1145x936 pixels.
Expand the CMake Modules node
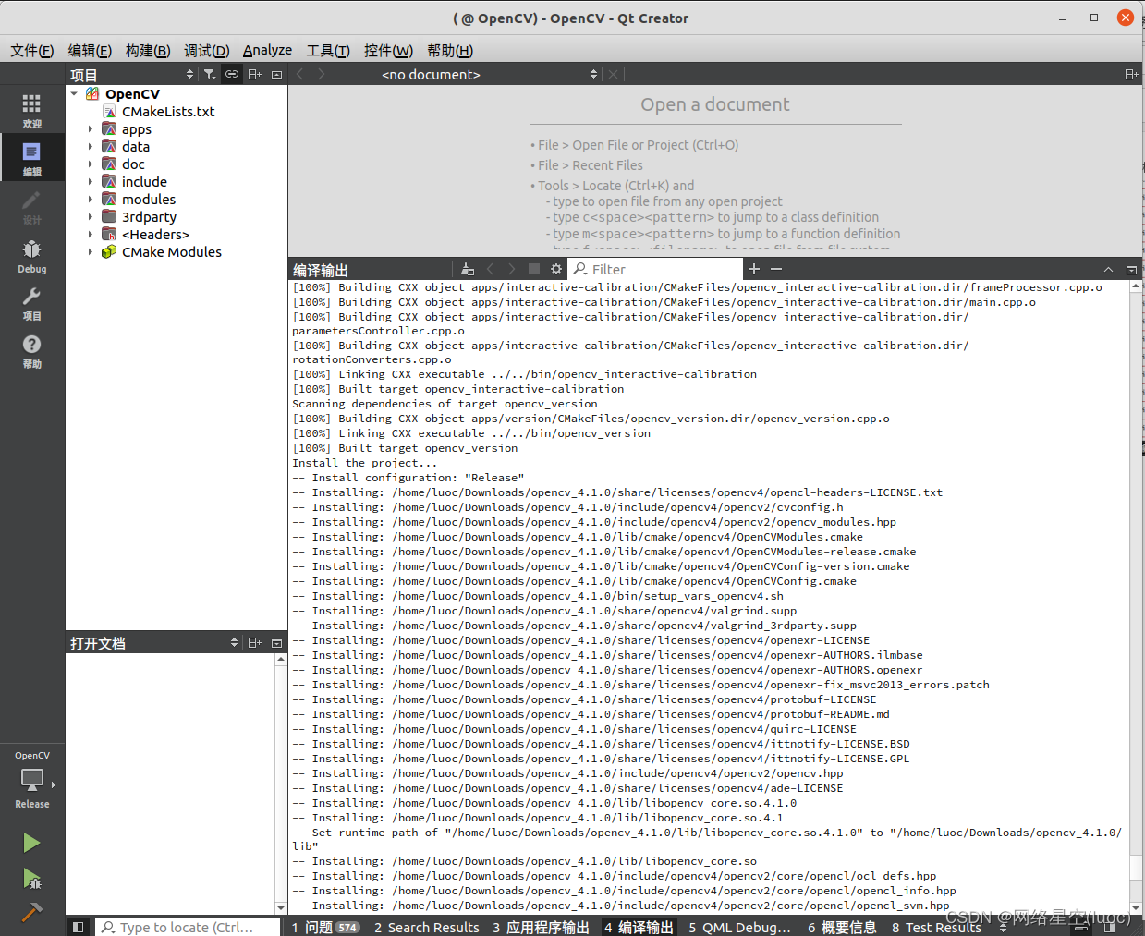[91, 251]
